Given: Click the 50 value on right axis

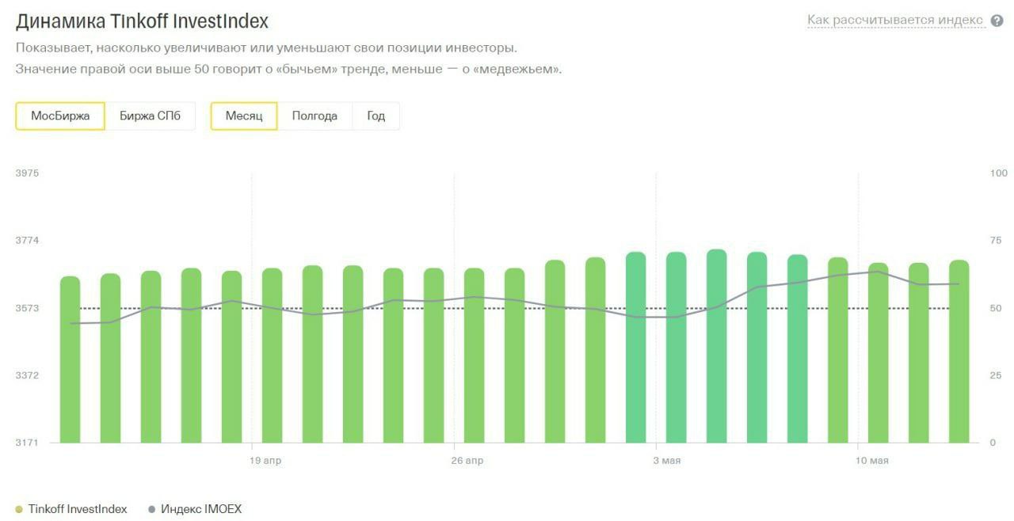Looking at the screenshot, I should tap(996, 308).
